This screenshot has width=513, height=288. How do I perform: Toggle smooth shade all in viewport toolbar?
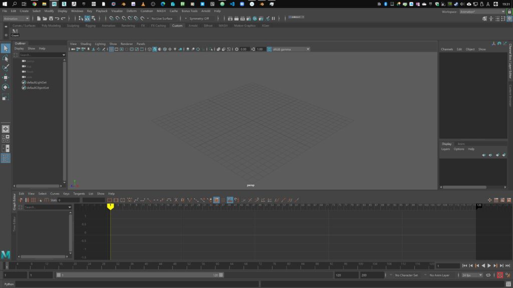[x=154, y=49]
